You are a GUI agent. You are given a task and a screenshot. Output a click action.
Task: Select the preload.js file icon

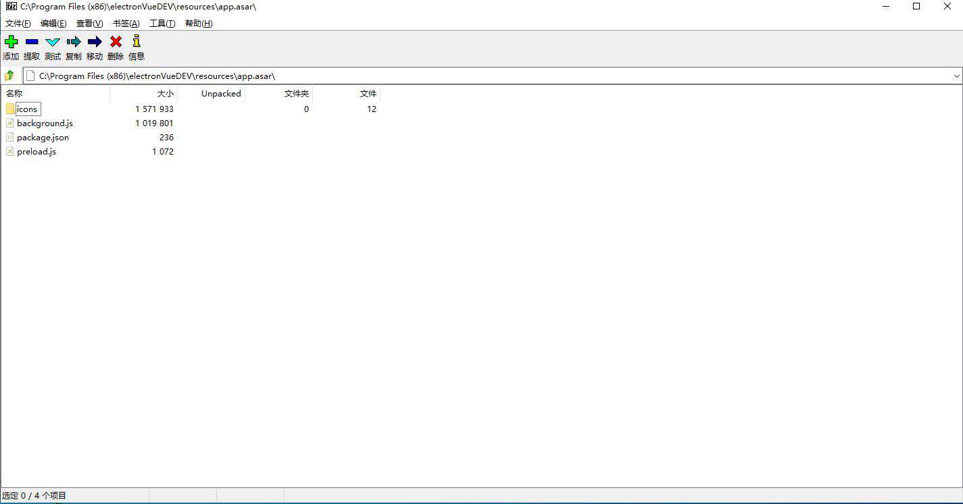click(10, 151)
